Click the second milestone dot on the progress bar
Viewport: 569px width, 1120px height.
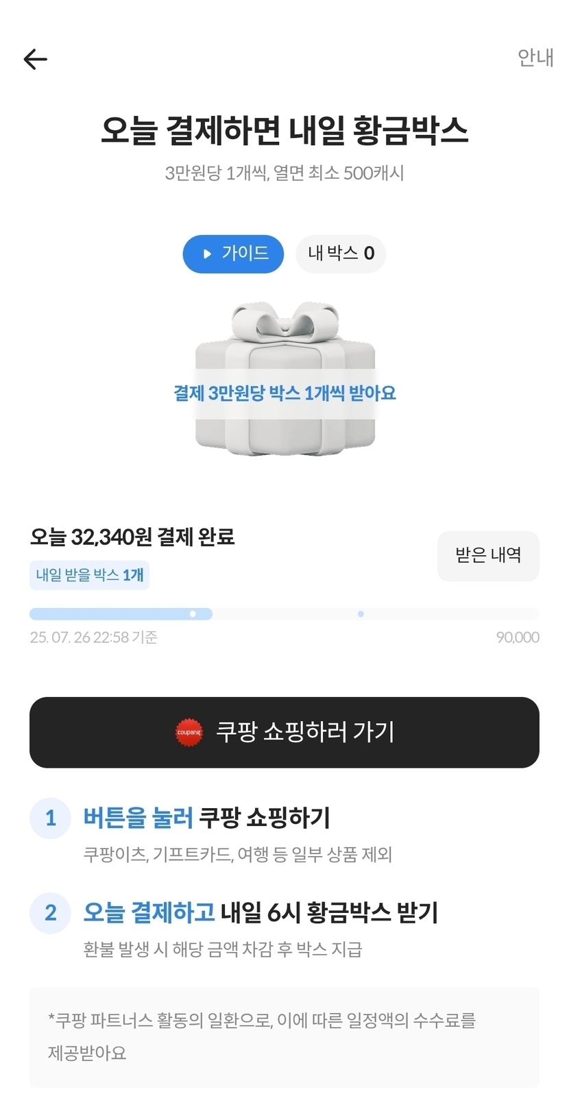[361, 614]
